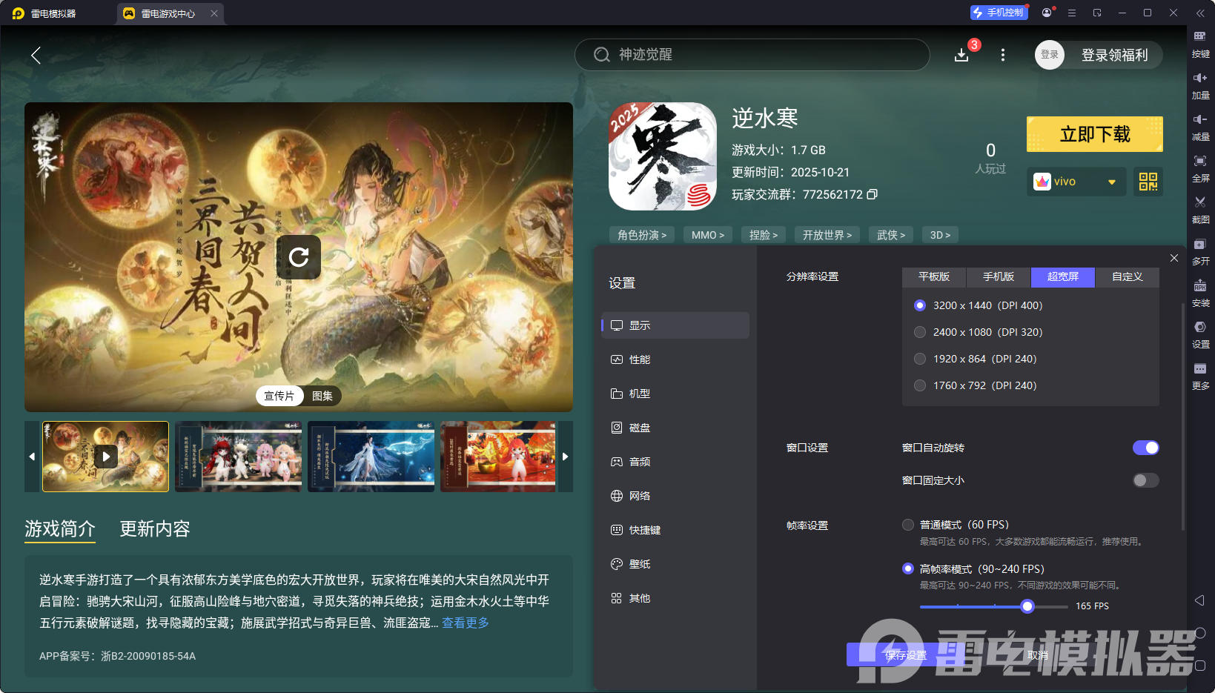This screenshot has width=1215, height=693.
Task: Open the 磁盘 settings section
Action: [675, 428]
